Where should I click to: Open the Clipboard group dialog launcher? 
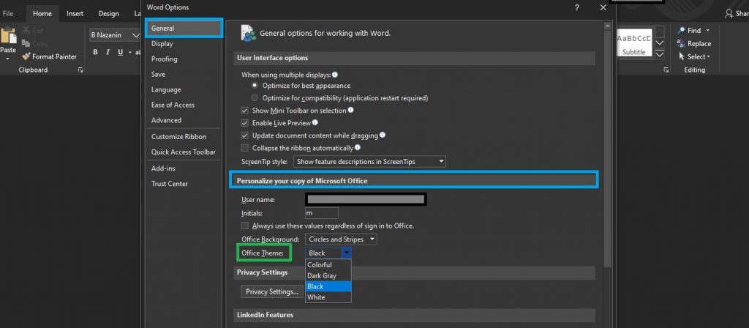click(x=80, y=70)
